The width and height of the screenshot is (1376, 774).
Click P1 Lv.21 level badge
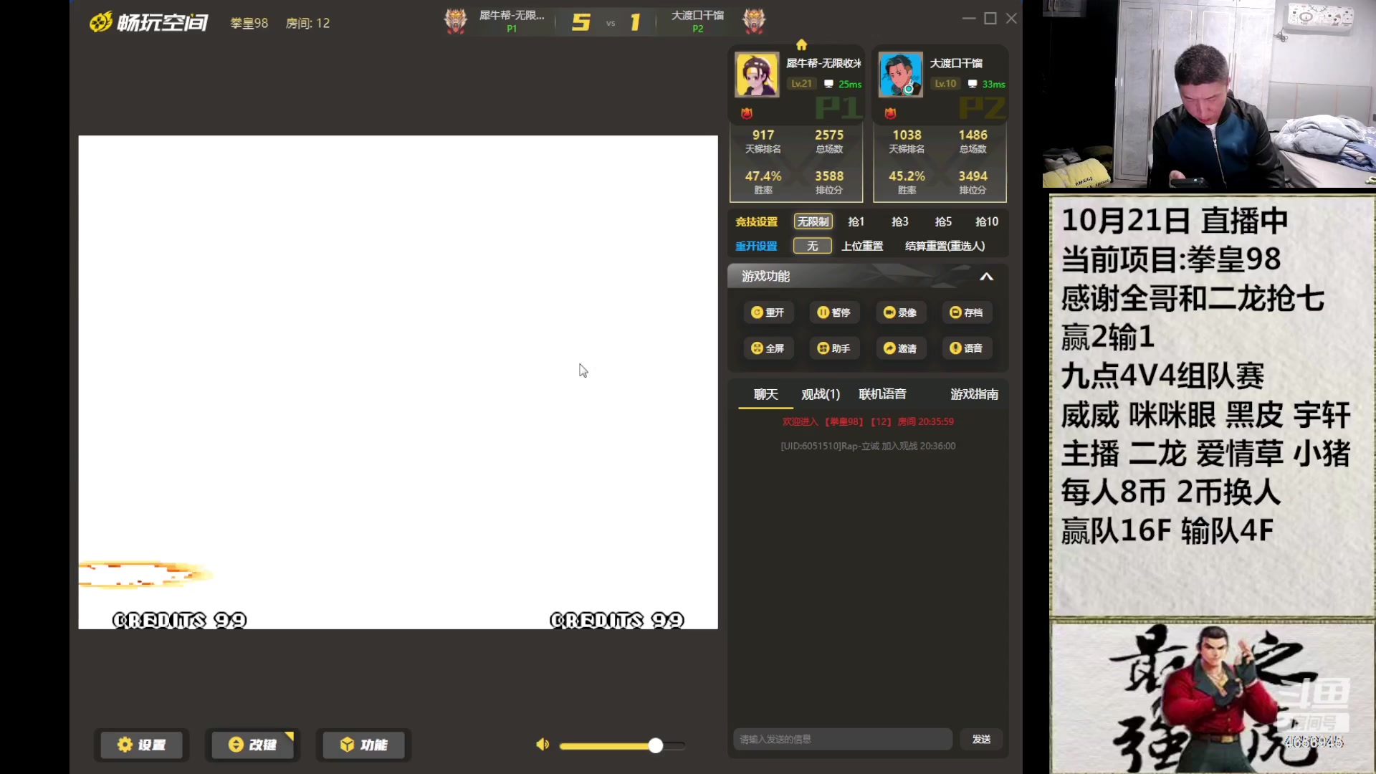(801, 84)
